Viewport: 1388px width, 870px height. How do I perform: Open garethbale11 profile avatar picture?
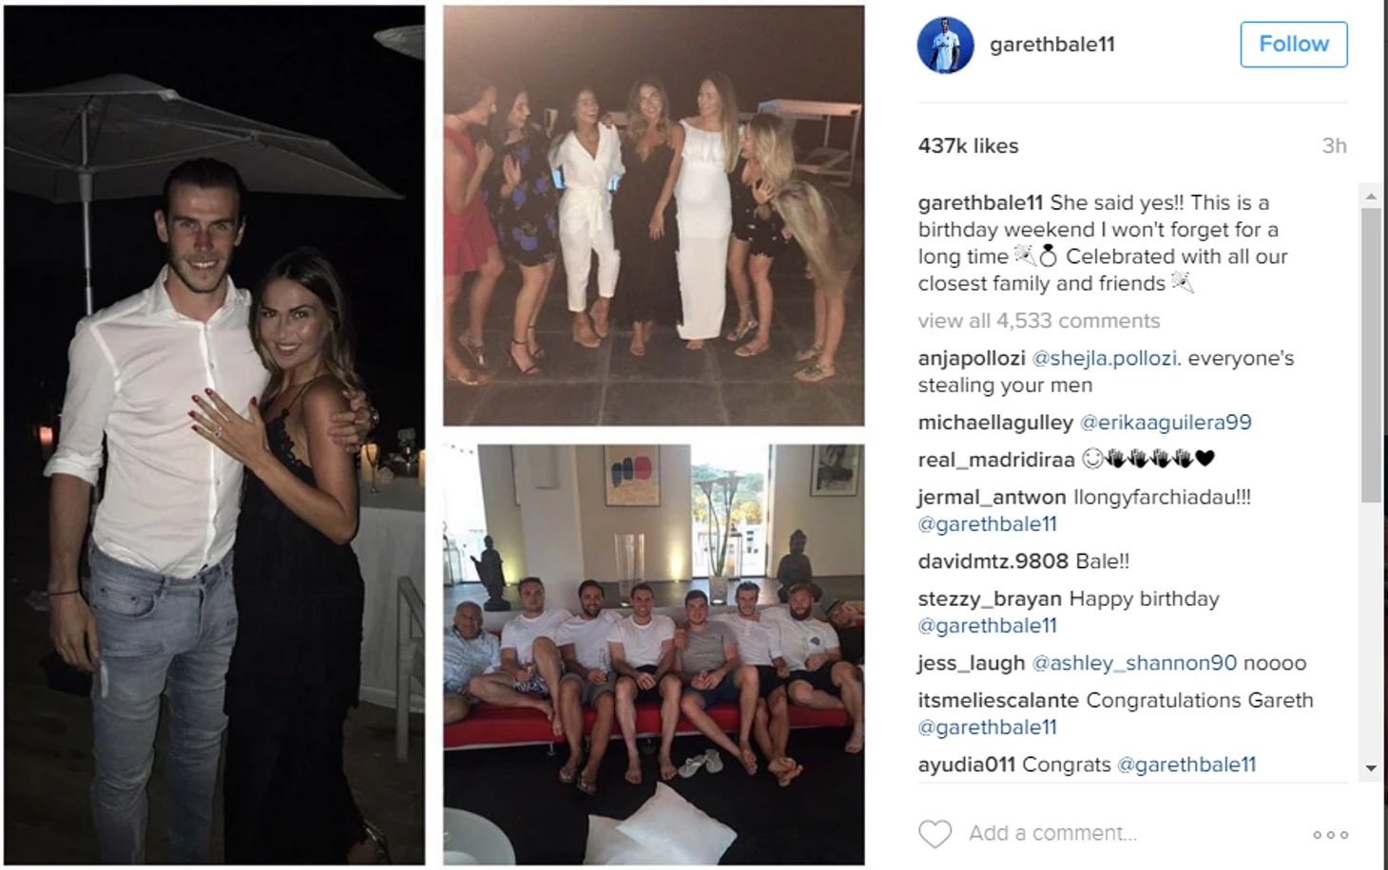(945, 45)
